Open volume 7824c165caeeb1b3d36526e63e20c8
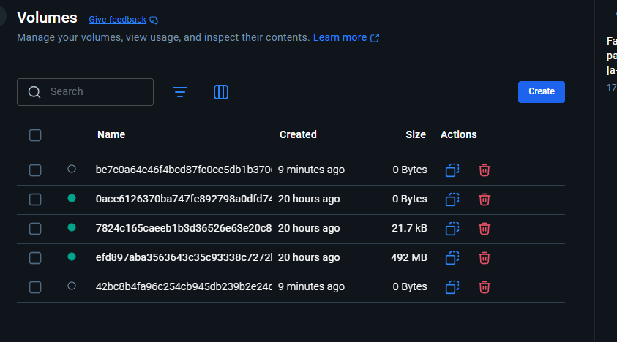 click(x=184, y=228)
